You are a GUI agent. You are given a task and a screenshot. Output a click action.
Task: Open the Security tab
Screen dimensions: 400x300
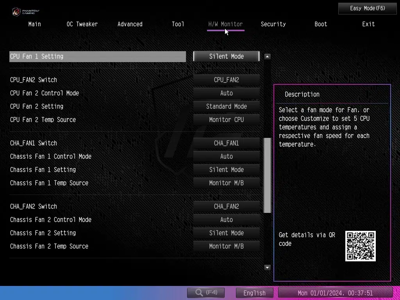pos(273,24)
